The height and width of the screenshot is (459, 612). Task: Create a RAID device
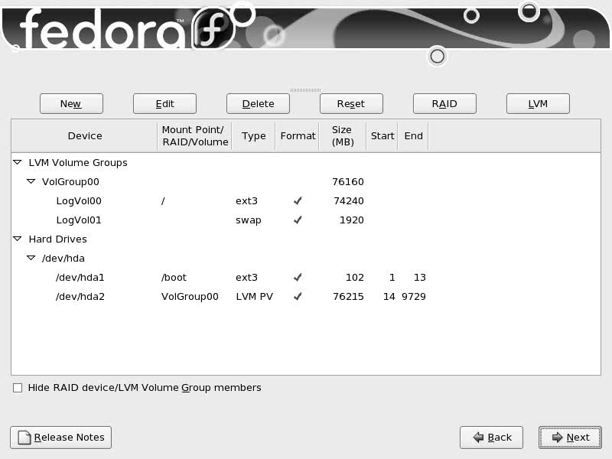[444, 104]
